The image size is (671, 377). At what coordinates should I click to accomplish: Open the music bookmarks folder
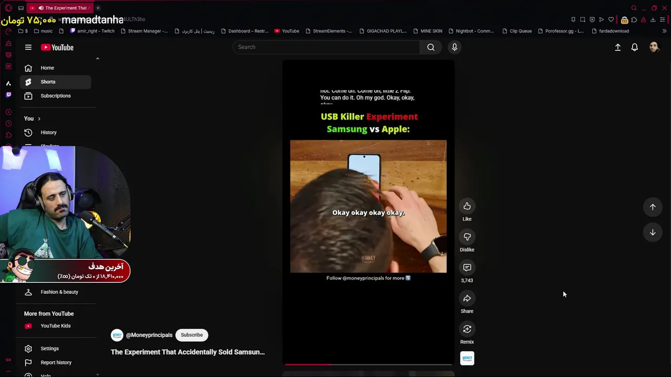tap(43, 31)
